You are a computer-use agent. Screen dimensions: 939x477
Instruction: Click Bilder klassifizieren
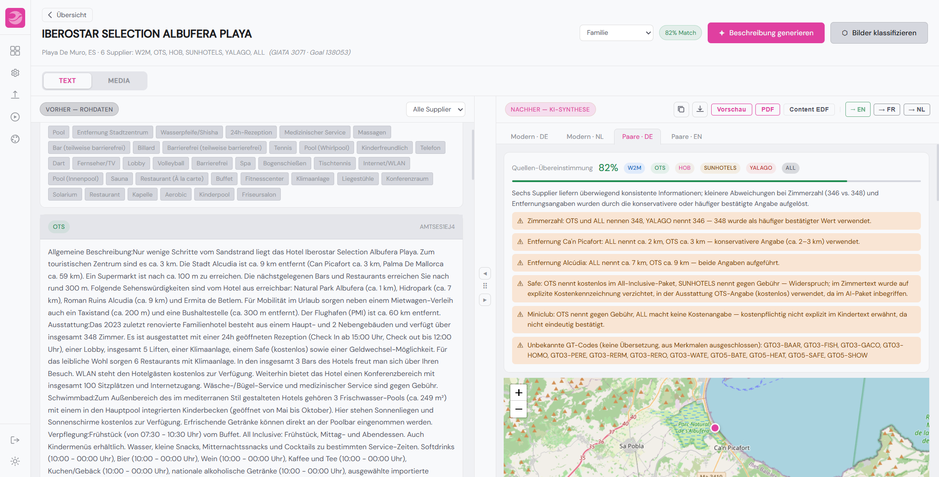[x=879, y=33]
